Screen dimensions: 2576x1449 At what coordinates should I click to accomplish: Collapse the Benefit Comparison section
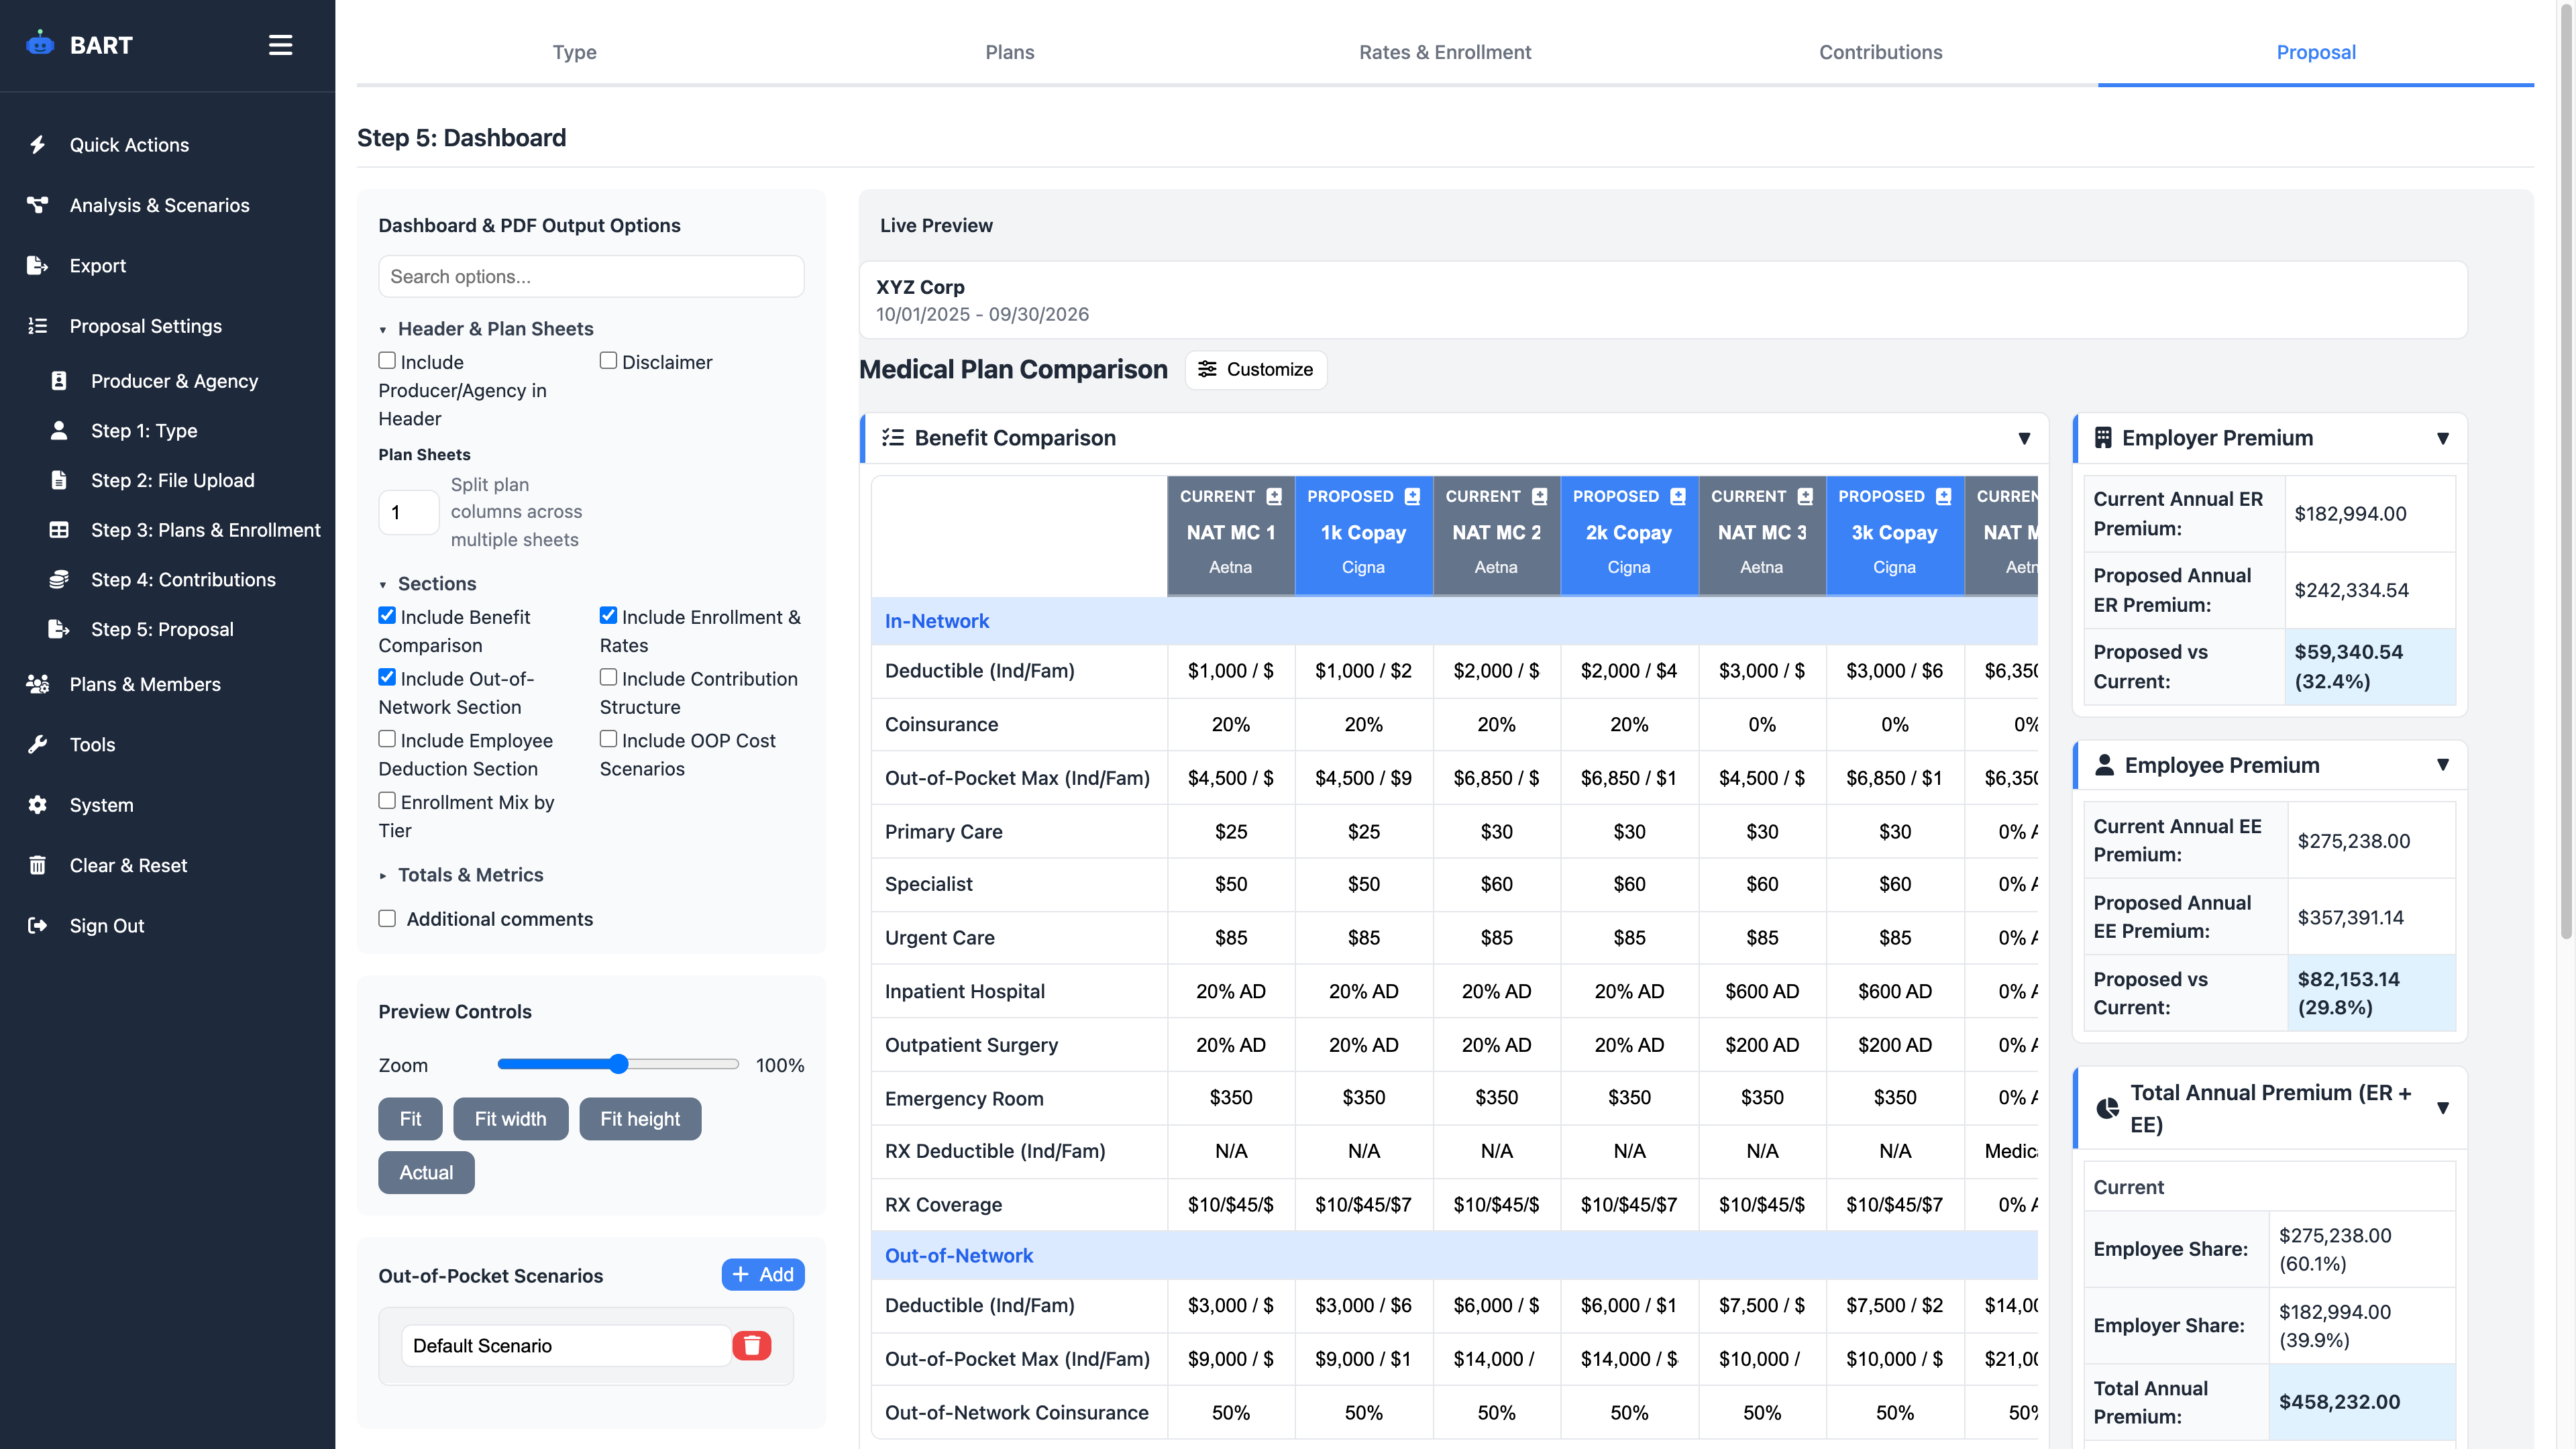(x=2025, y=438)
